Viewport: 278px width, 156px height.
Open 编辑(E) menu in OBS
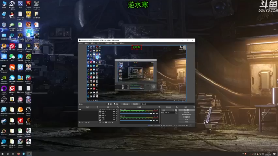(87, 43)
